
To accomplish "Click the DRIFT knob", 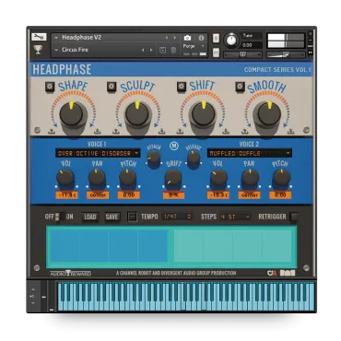I will [x=173, y=179].
